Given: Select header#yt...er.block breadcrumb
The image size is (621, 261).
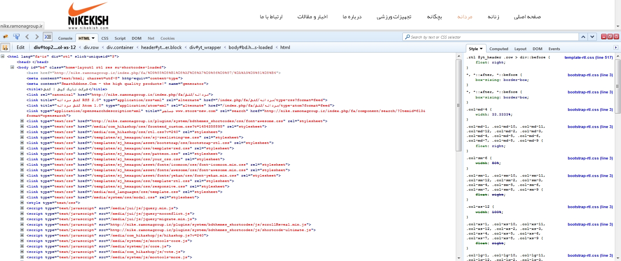Looking at the screenshot, I should pyautogui.click(x=161, y=47).
